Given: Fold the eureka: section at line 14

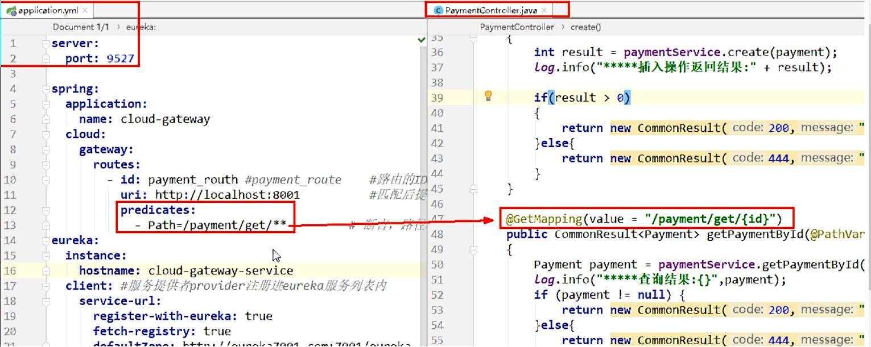Looking at the screenshot, I should pos(46,241).
